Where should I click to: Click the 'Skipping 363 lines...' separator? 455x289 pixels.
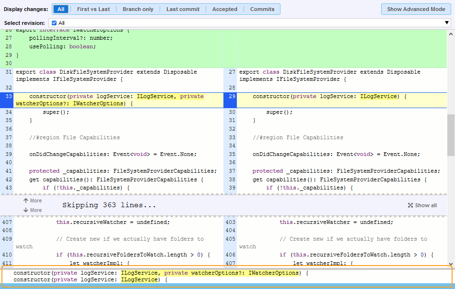[x=109, y=205]
